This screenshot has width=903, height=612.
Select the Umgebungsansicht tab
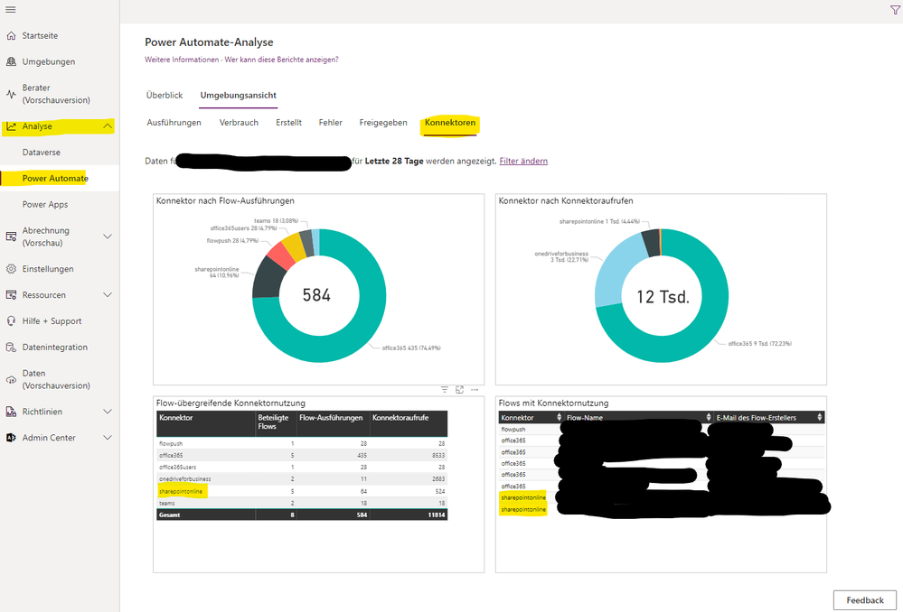coord(239,96)
